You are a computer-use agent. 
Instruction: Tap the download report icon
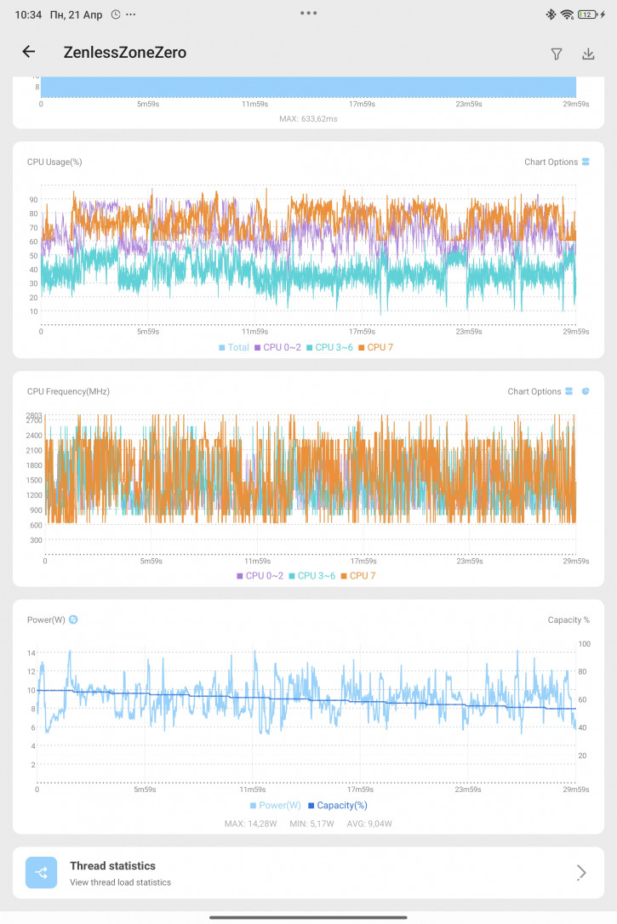pos(588,54)
